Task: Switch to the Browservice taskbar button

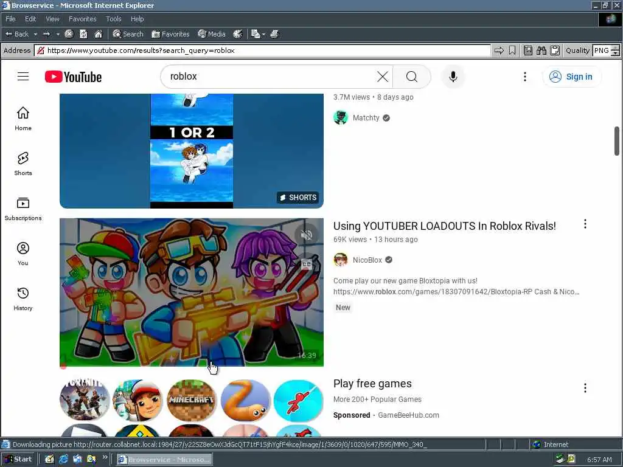Action: pyautogui.click(x=164, y=460)
